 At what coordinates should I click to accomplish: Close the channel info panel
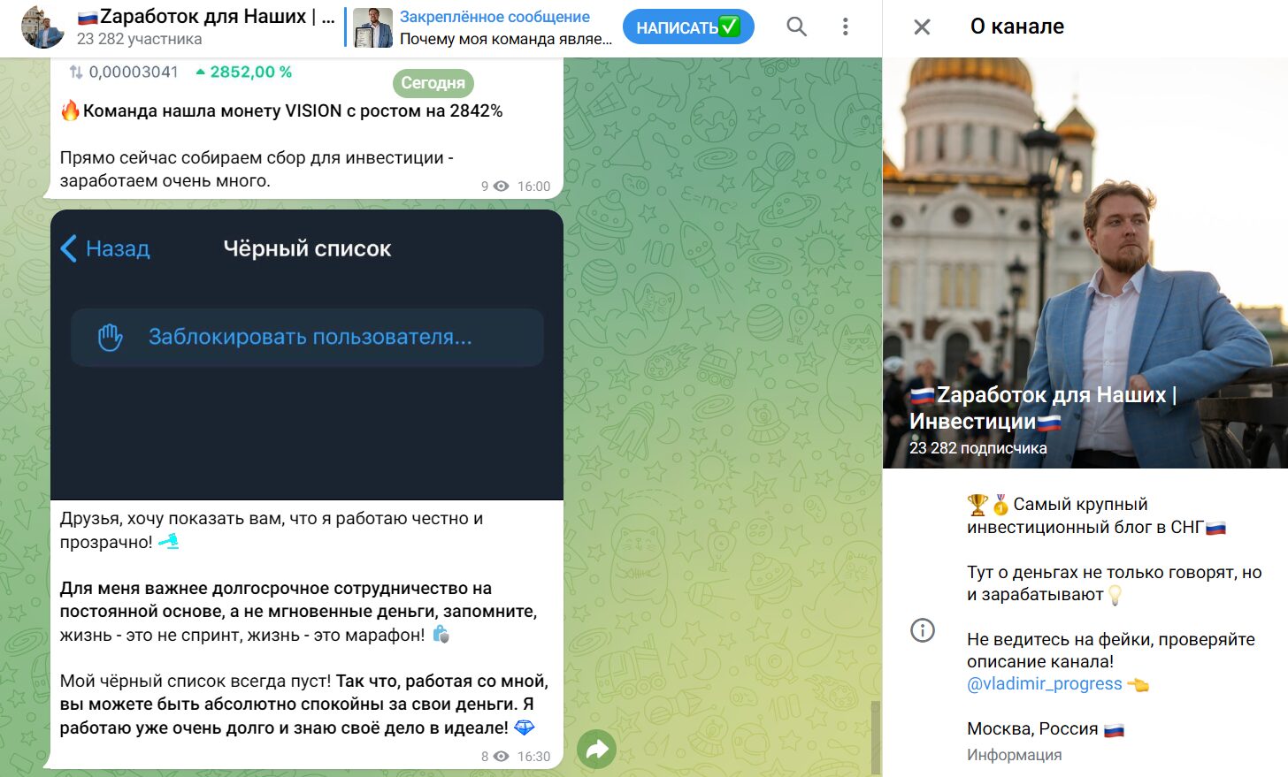pyautogui.click(x=922, y=27)
